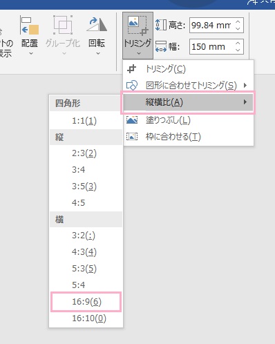Select portrait ratio 3:4
The width and height of the screenshot is (275, 344).
point(86,170)
